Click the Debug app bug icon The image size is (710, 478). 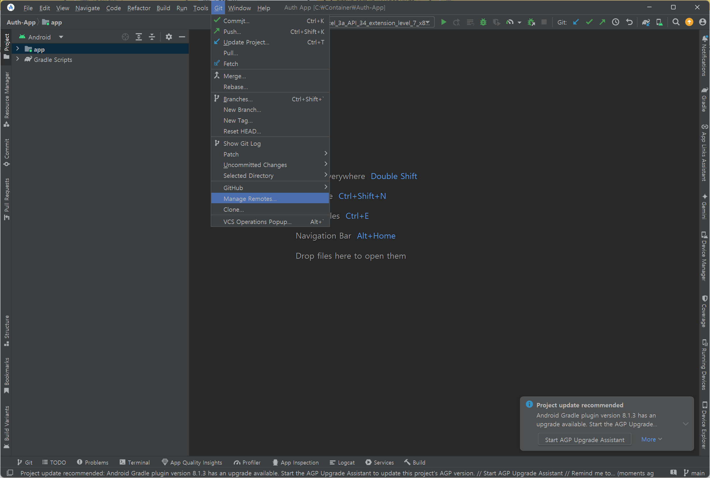[x=483, y=22]
